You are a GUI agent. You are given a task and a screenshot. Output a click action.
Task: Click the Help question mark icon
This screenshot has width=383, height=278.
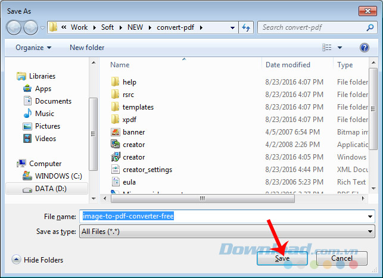click(x=364, y=48)
